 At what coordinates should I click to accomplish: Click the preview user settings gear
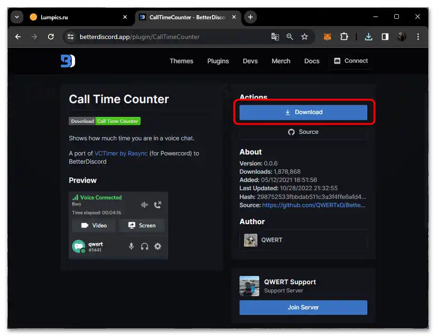click(158, 246)
